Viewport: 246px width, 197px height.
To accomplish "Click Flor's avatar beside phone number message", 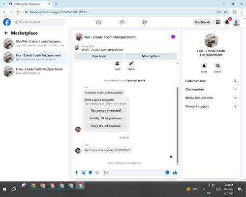I will click(x=78, y=151).
